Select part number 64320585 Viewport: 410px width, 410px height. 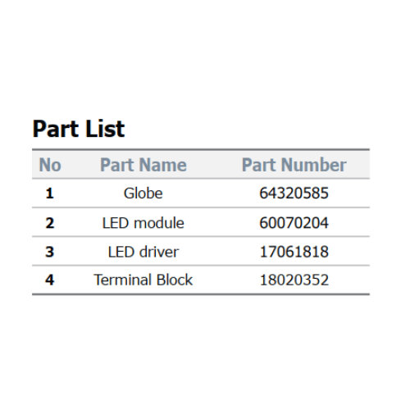(x=294, y=194)
